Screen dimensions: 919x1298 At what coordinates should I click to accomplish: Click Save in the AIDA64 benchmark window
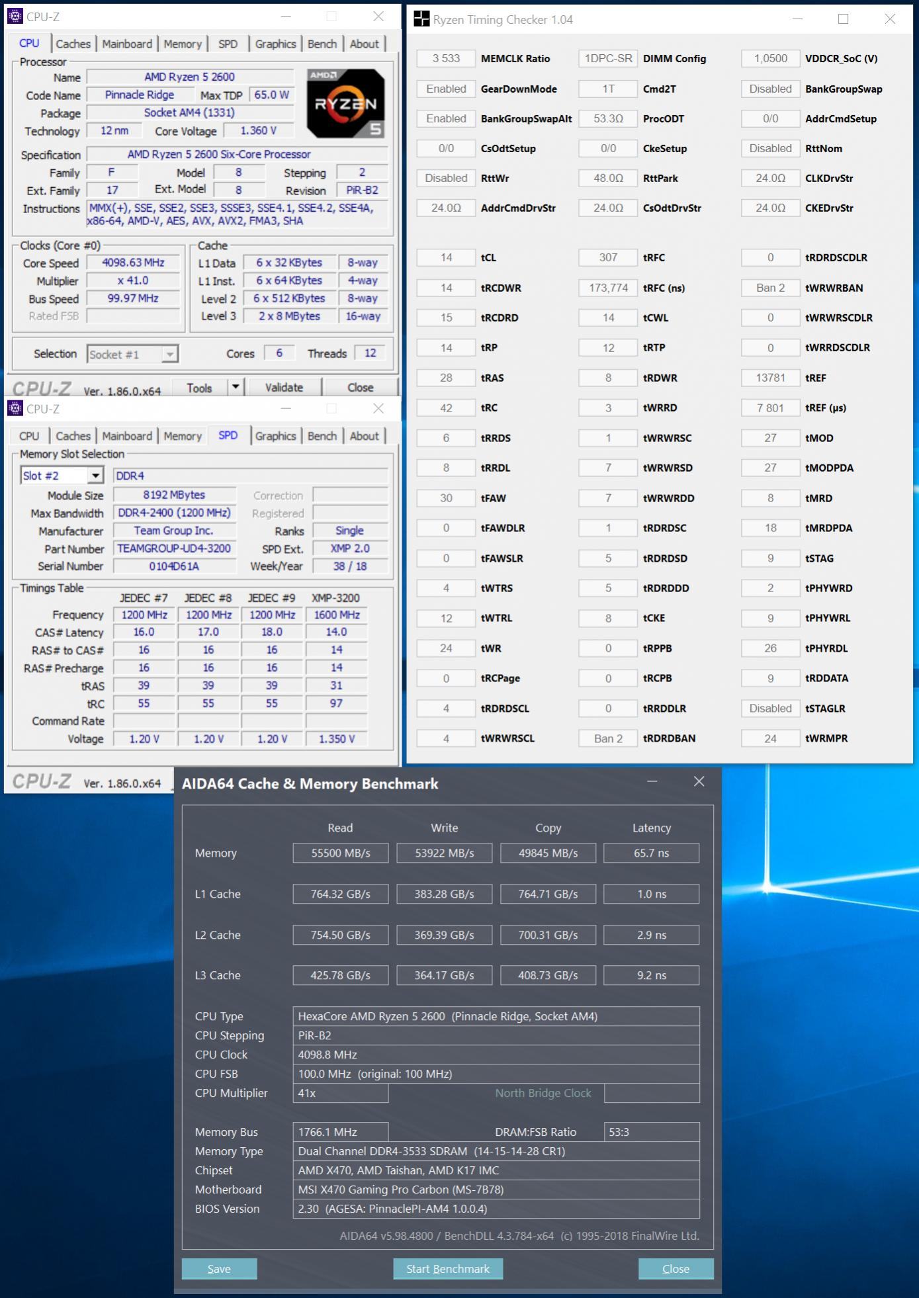pos(219,1268)
